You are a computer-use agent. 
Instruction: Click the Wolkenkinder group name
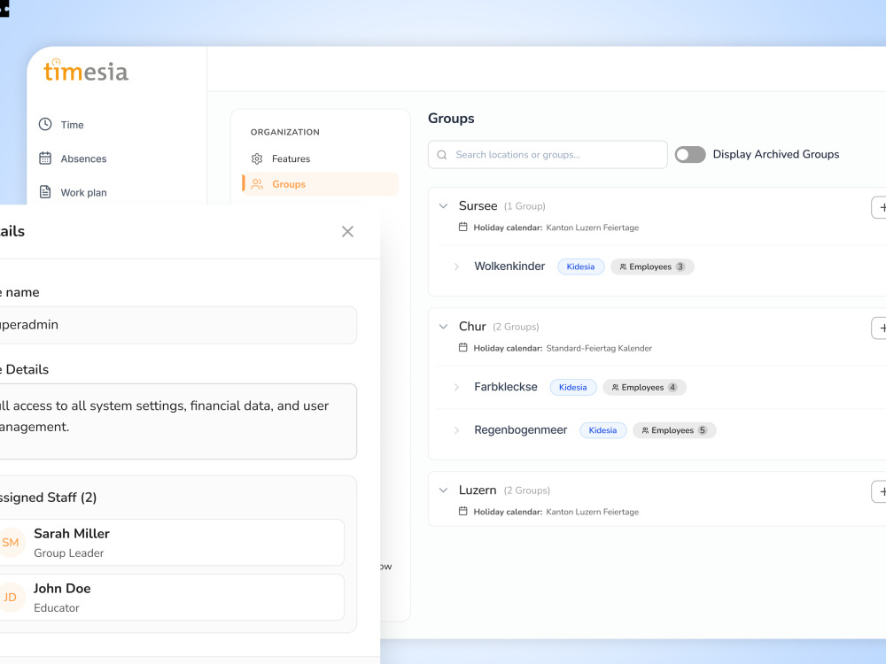tap(509, 266)
